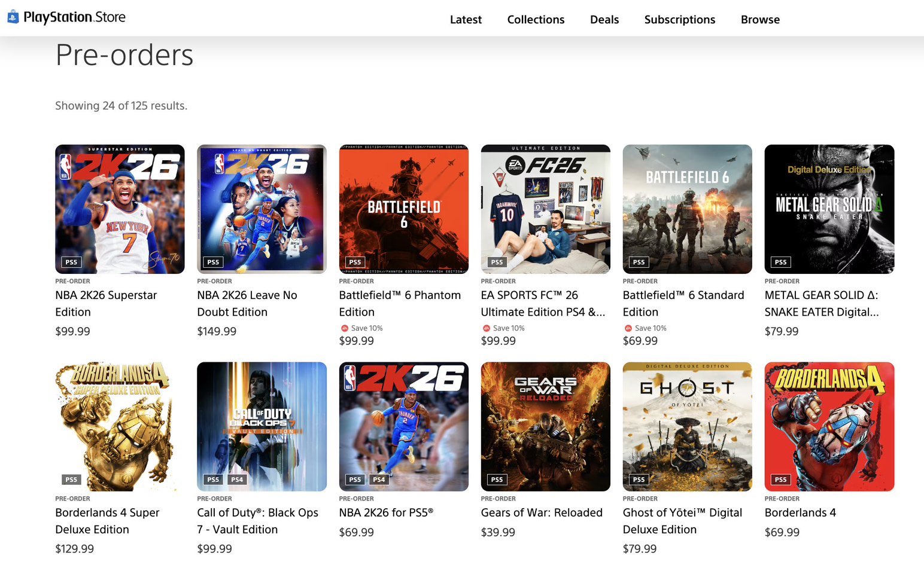Open Ghost of Yōtei Deluxe cover art
The height and width of the screenshot is (562, 924).
pos(688,426)
